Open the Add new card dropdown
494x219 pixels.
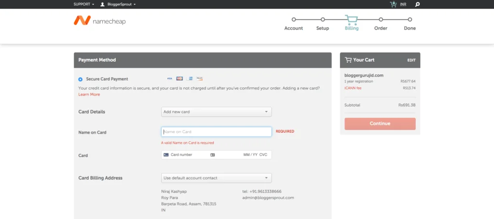coord(216,112)
